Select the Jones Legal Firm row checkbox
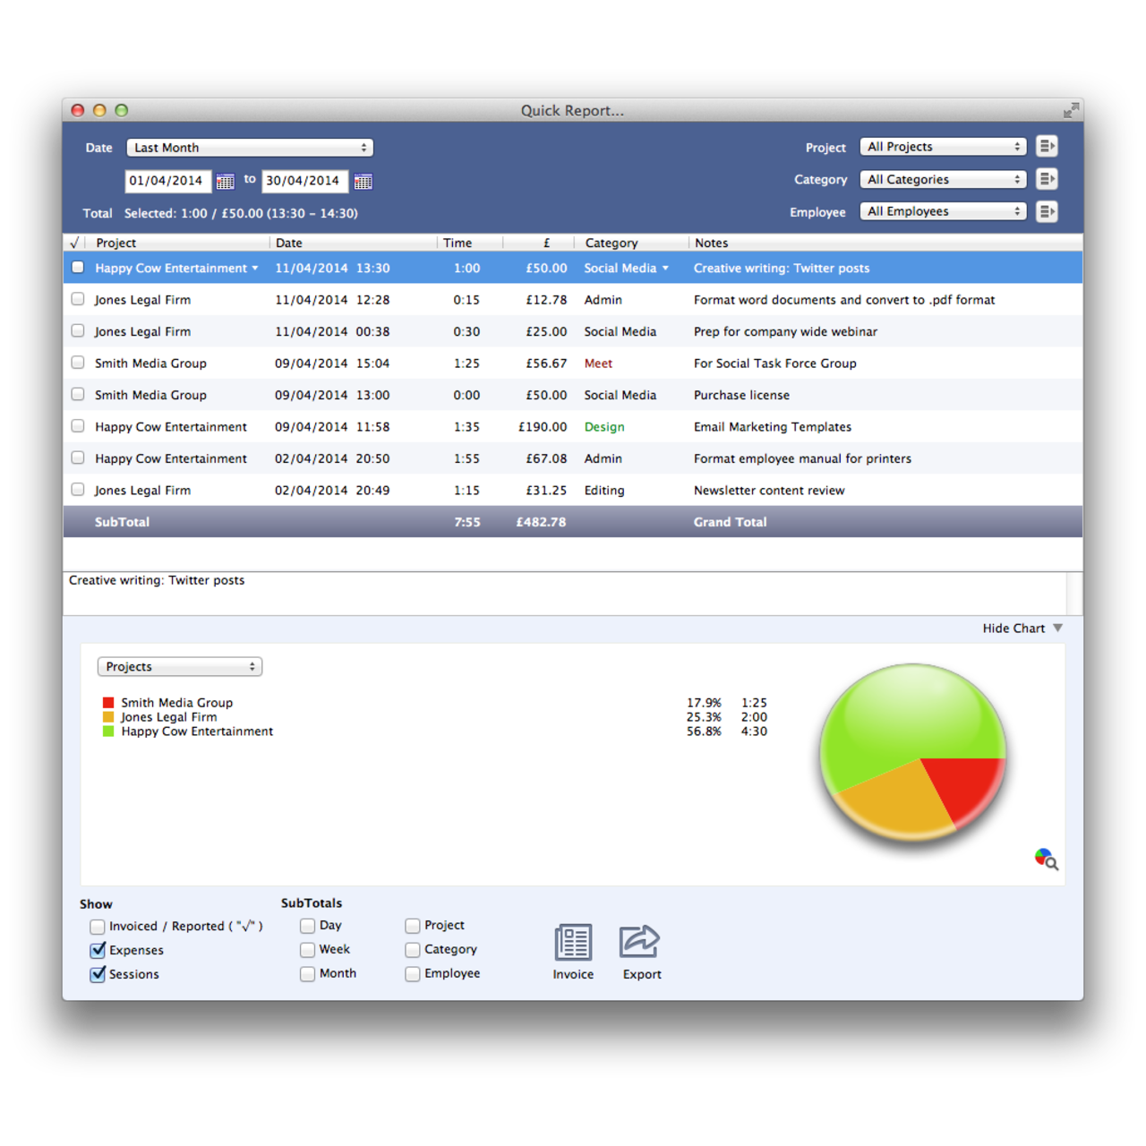 point(78,299)
